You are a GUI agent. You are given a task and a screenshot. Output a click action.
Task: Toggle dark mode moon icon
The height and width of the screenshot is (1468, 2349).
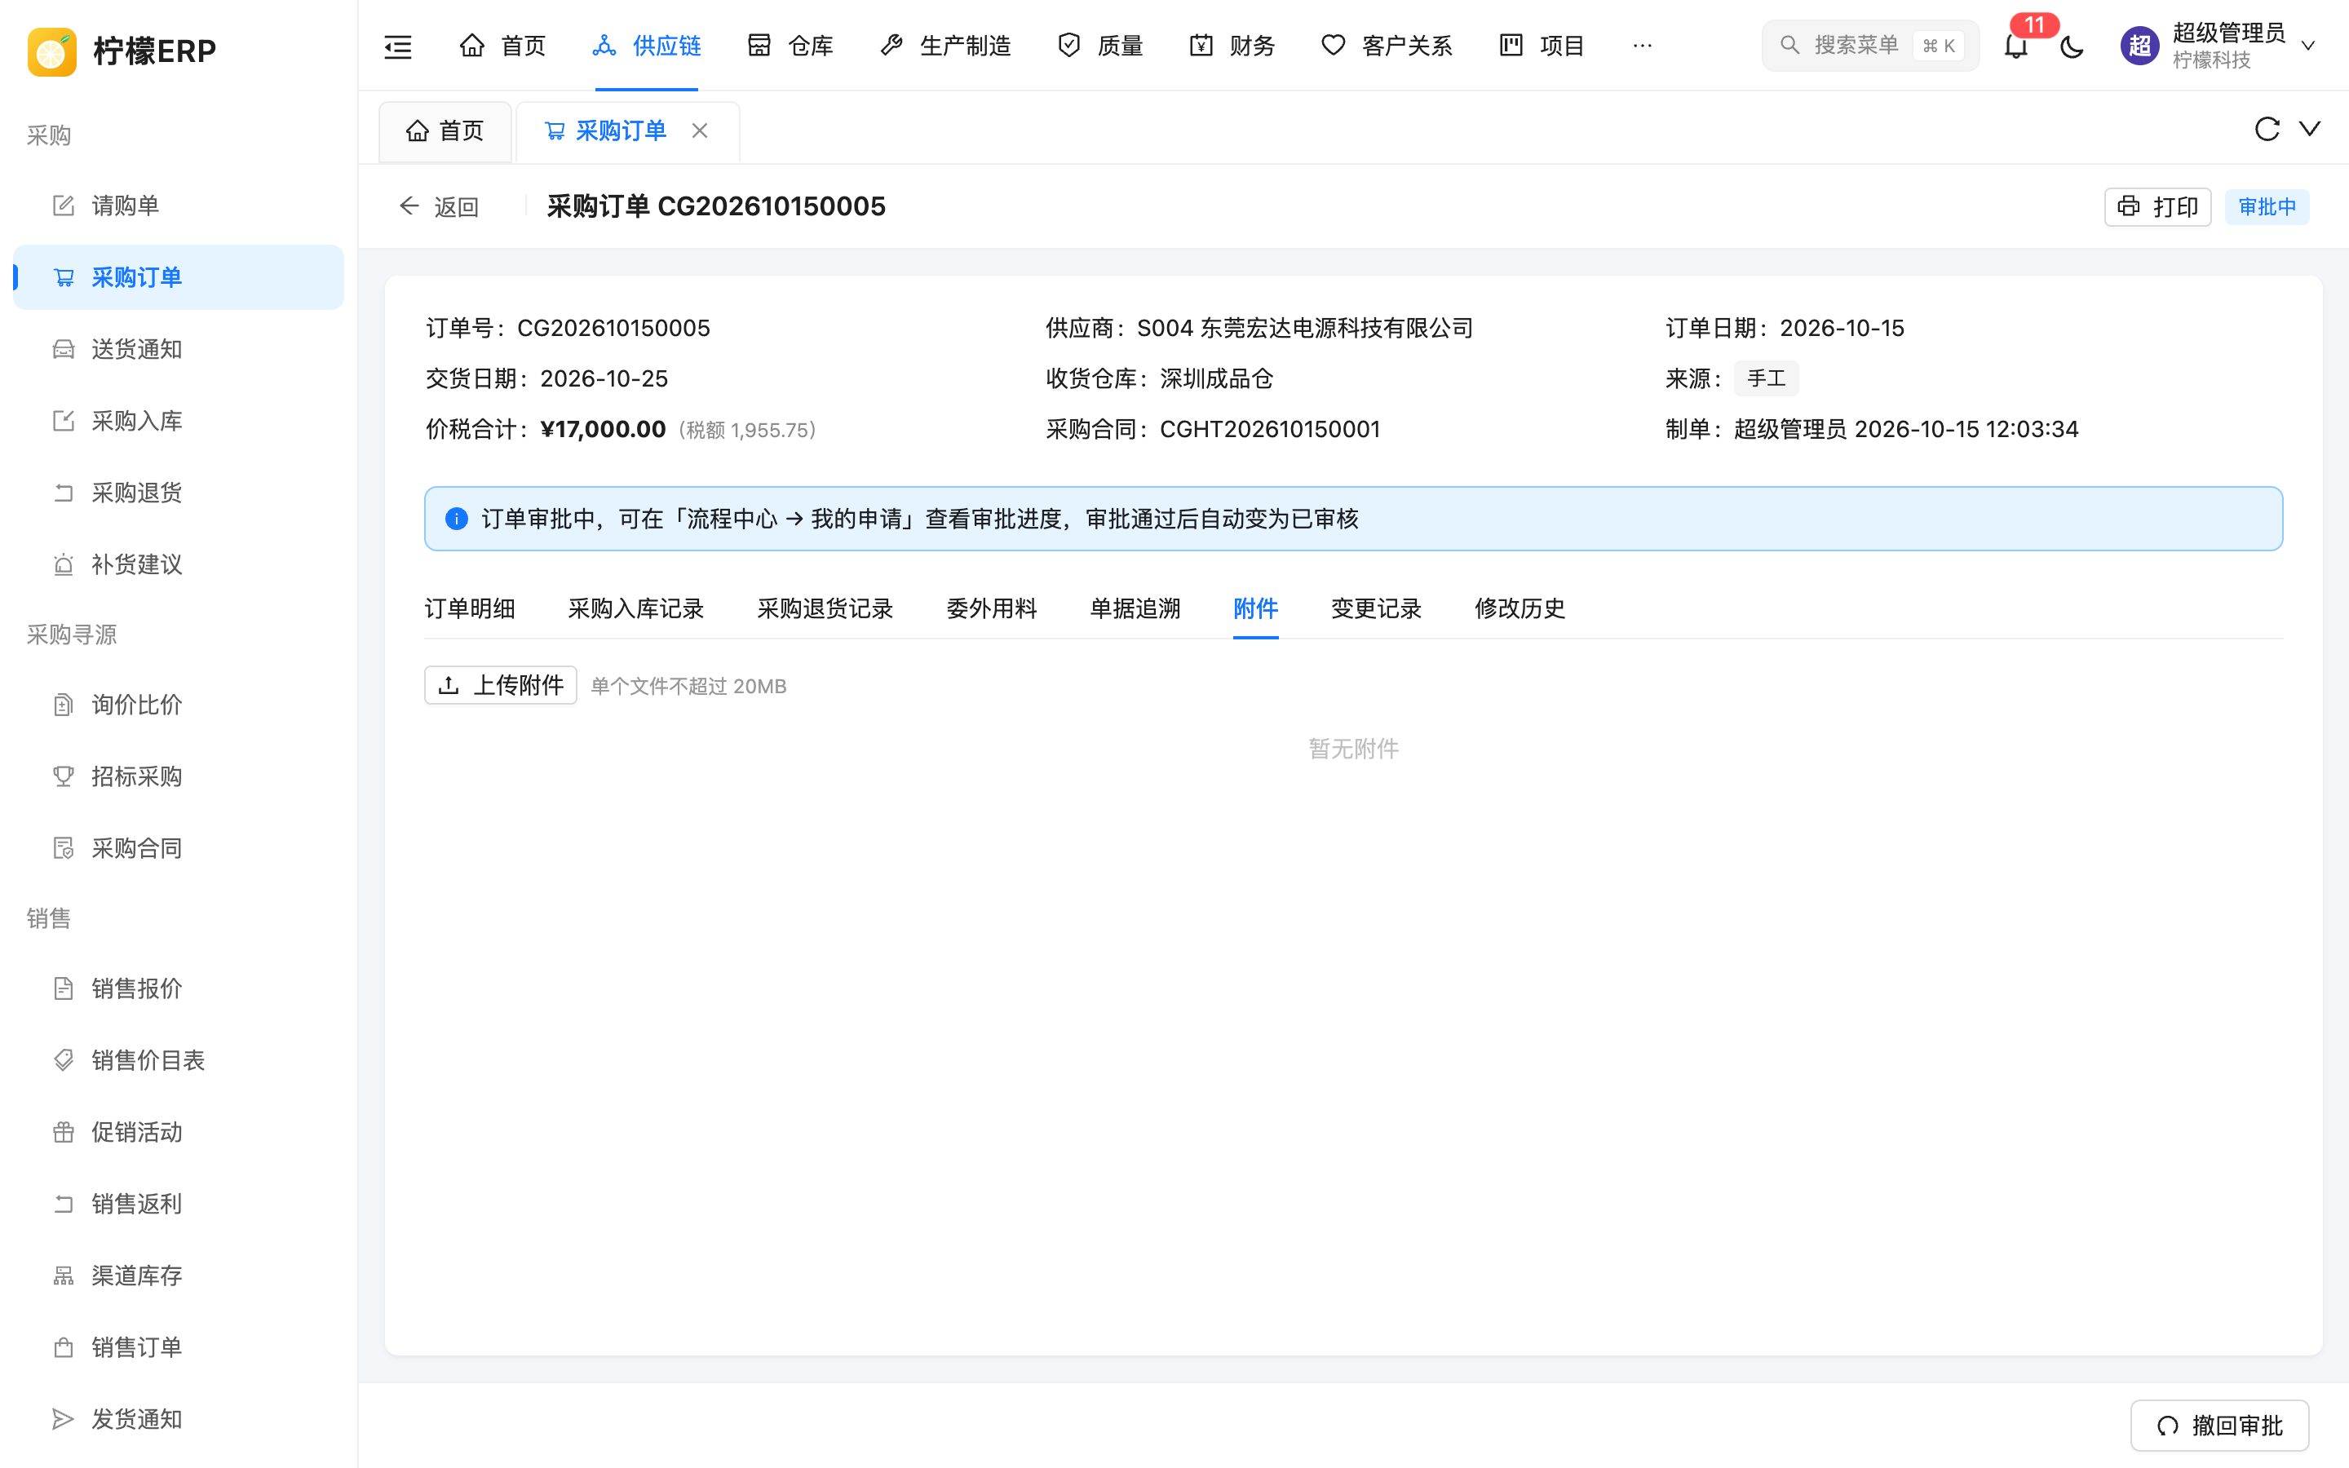pos(2072,46)
